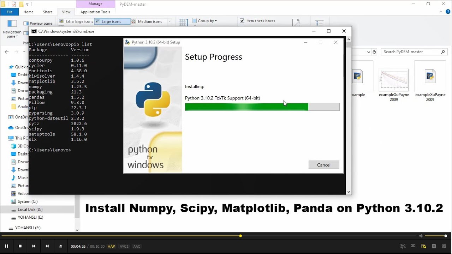This screenshot has height=254, width=452.
Task: Open the player control panel icon
Action: 434,246
